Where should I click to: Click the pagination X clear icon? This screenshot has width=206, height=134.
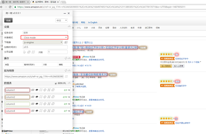coord(33,52)
